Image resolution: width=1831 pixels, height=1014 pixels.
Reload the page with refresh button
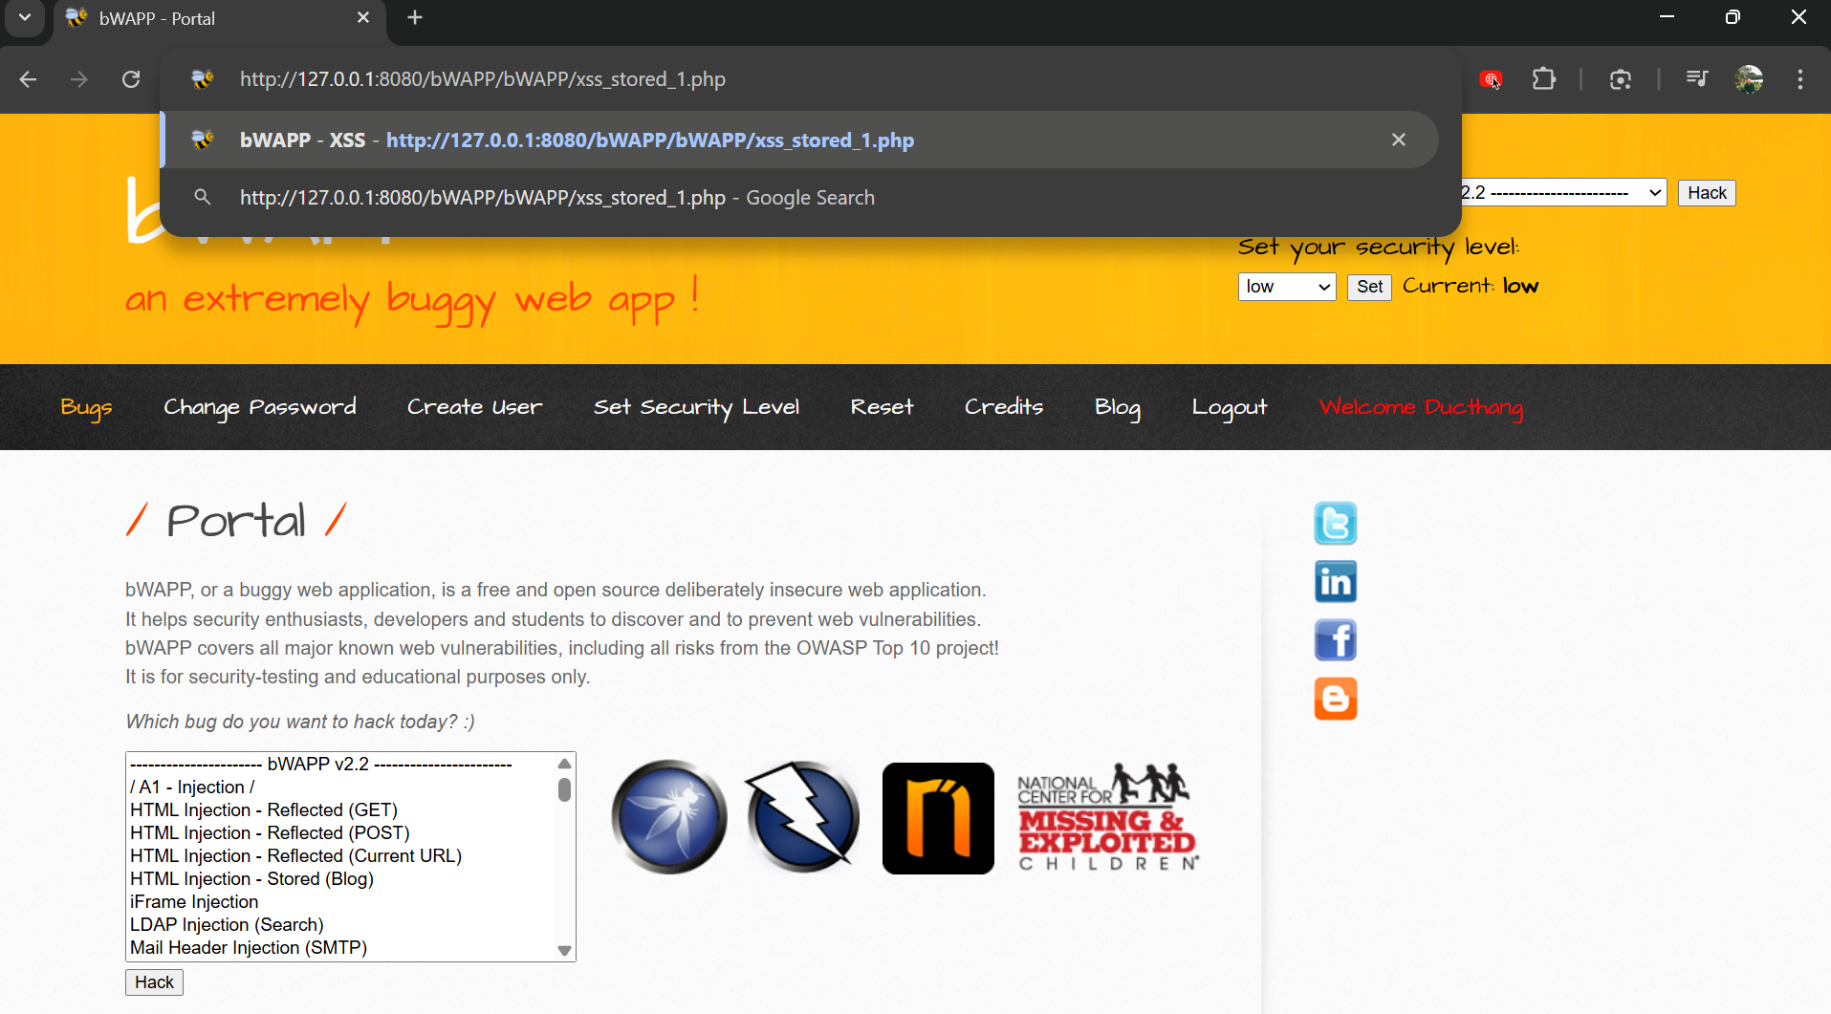tap(131, 79)
